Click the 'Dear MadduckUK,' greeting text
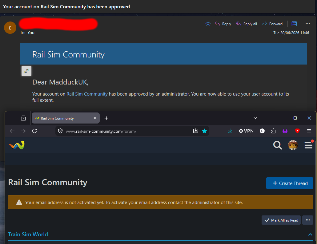This screenshot has height=244, width=317. 60,82
